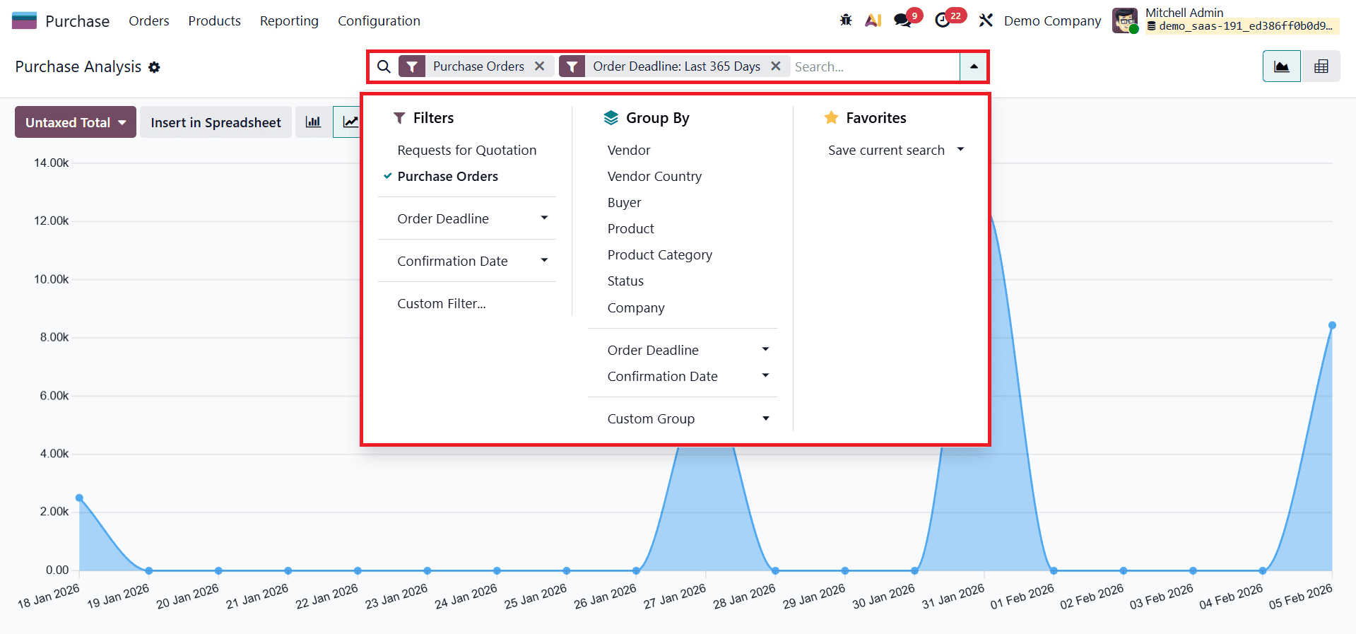Click the 18 Jan 2026 data point
This screenshot has height=634, width=1356.
[x=79, y=498]
